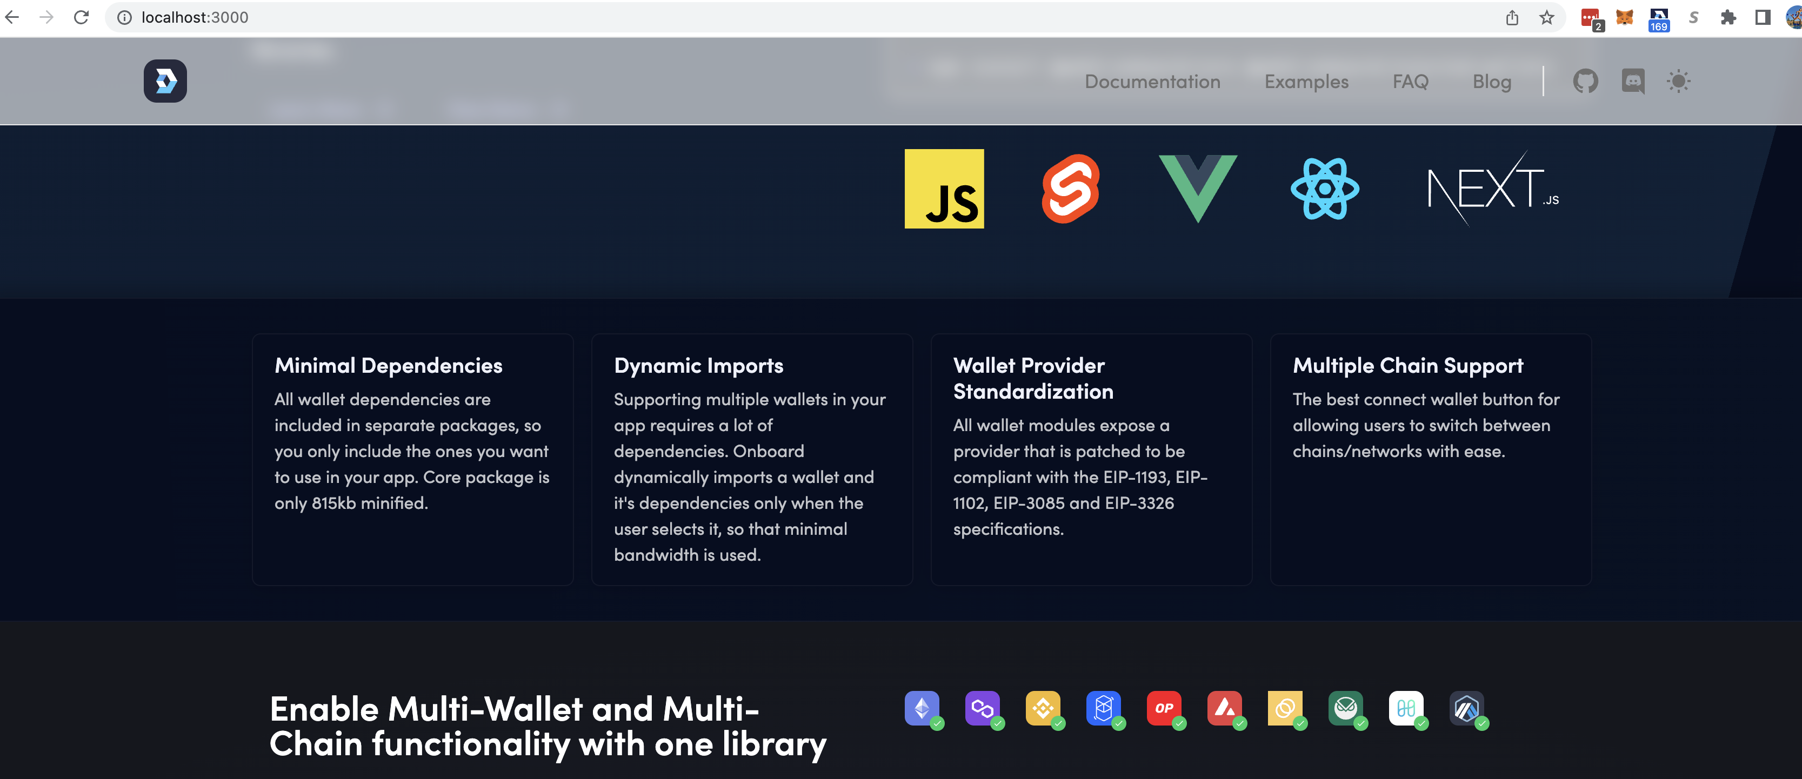1802x779 pixels.
Task: Toggle light/dark theme with sun icon
Action: coord(1678,81)
